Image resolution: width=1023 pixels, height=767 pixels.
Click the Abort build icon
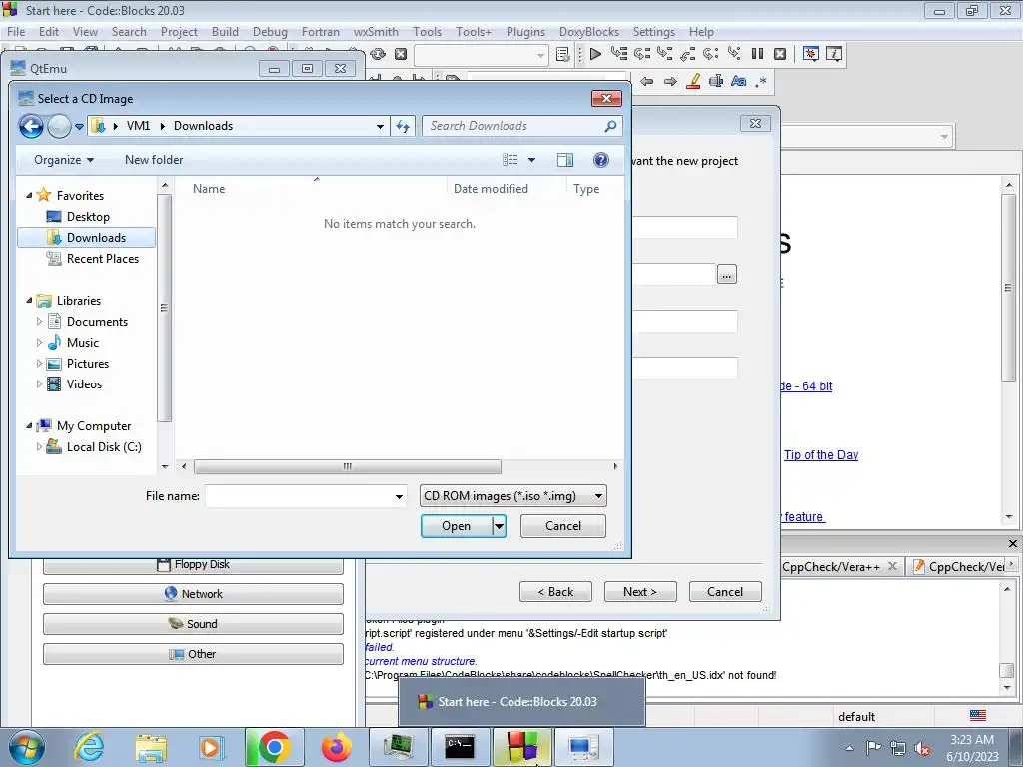pos(401,54)
